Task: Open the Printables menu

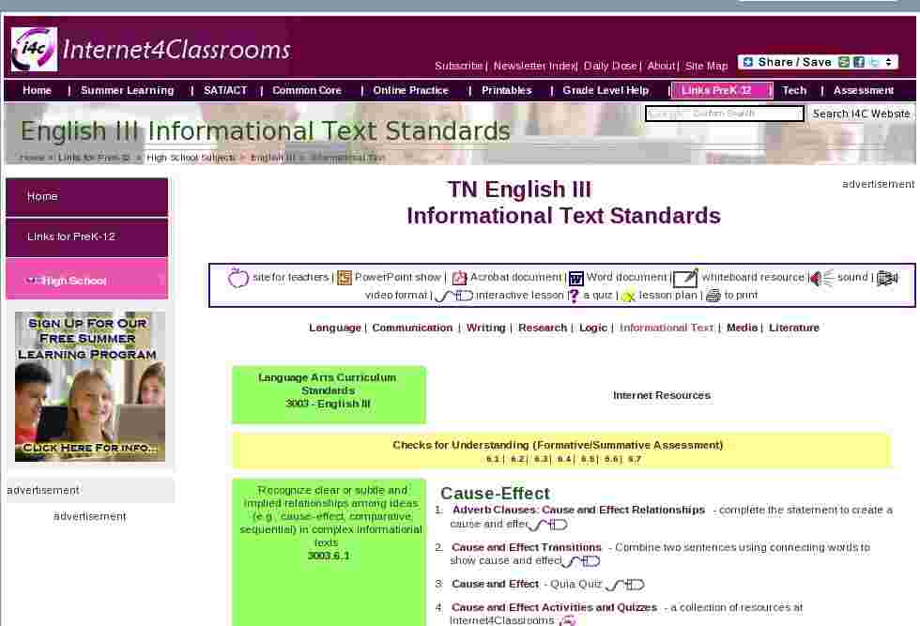Action: (x=506, y=90)
